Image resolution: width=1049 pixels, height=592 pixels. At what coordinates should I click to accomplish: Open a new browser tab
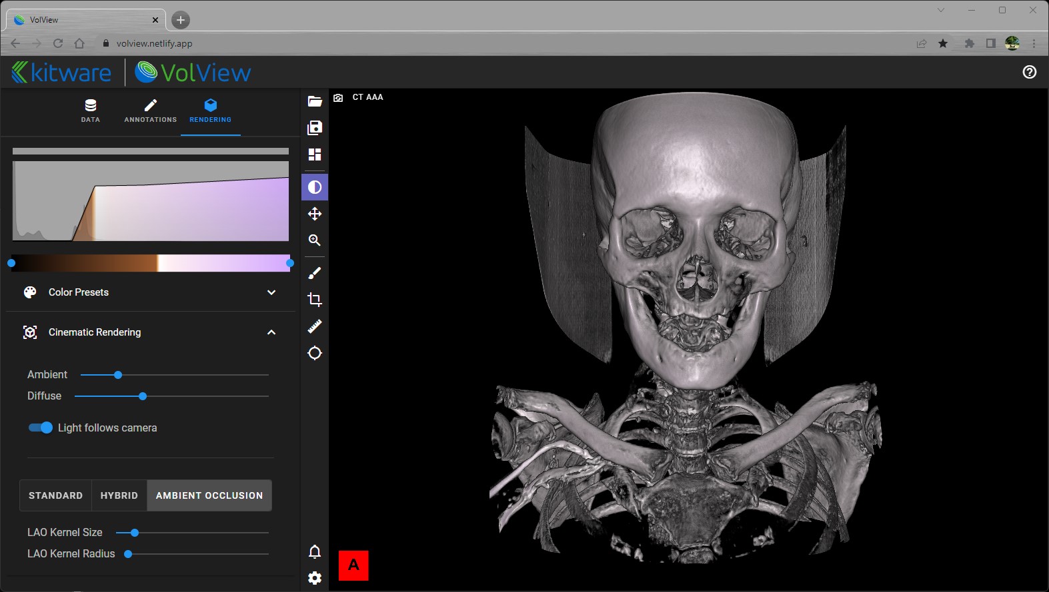181,20
